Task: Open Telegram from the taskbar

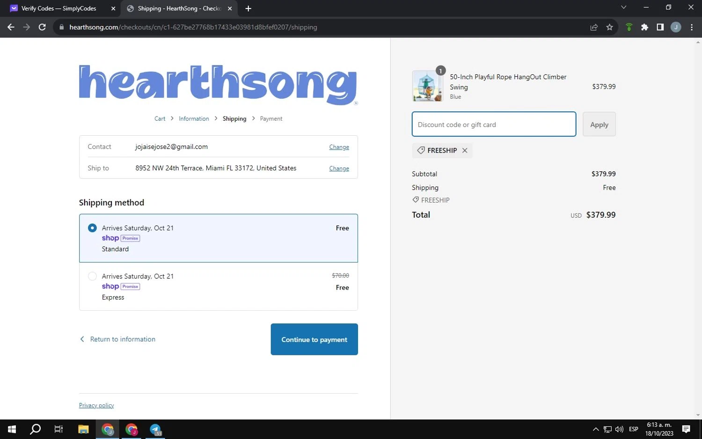Action: (x=155, y=429)
